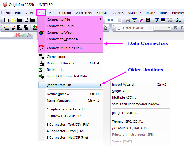
Task: Open the Edit menu
Action: click(x=18, y=13)
